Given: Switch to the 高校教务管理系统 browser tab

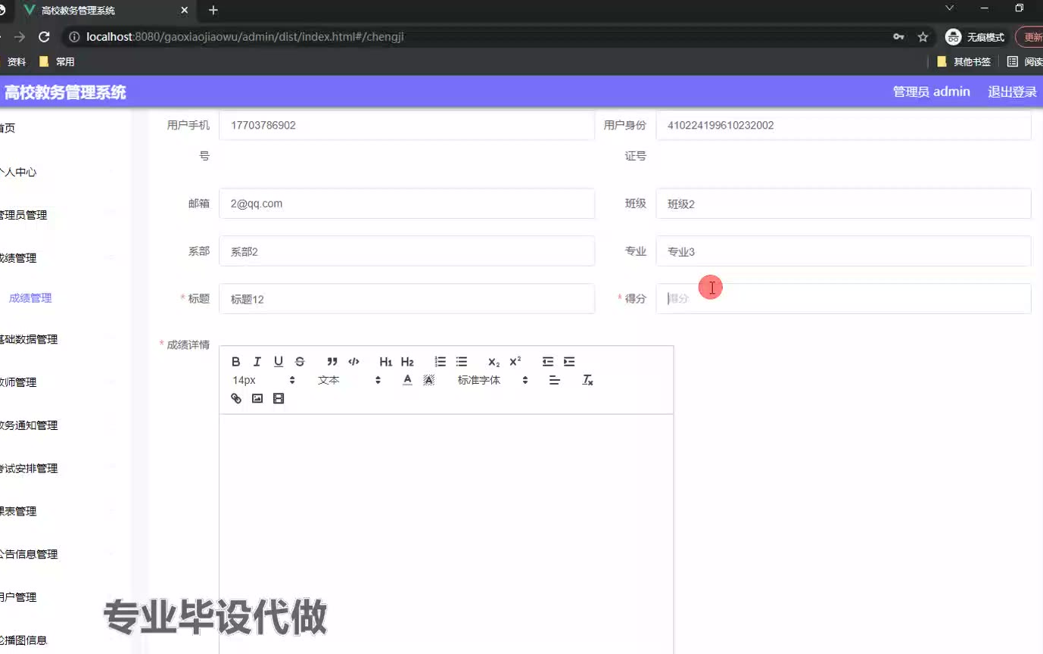Looking at the screenshot, I should pyautogui.click(x=104, y=11).
